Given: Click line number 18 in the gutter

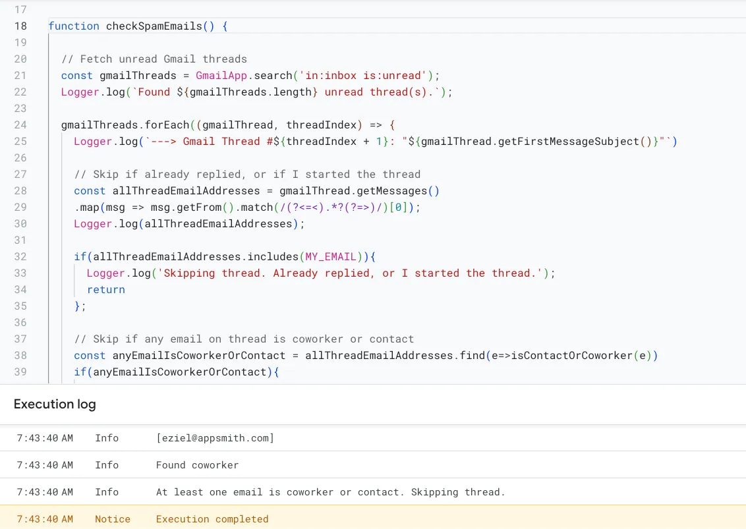Looking at the screenshot, I should [20, 26].
